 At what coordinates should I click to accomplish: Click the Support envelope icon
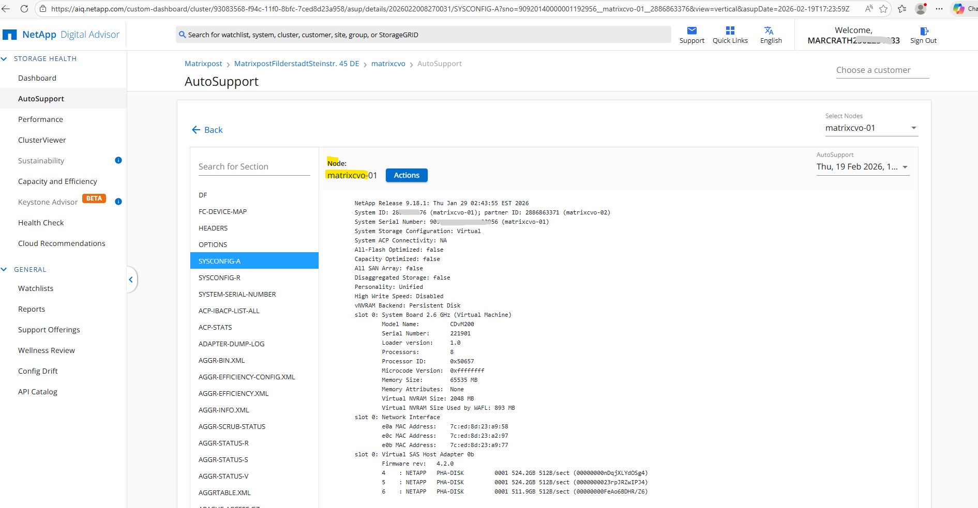click(691, 30)
